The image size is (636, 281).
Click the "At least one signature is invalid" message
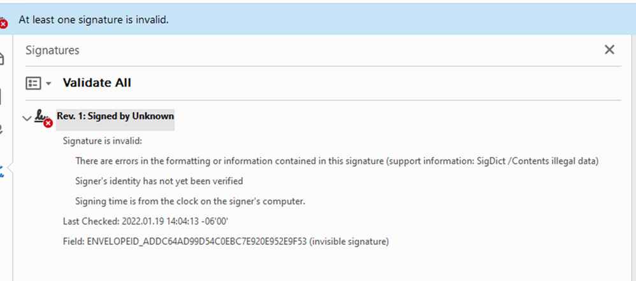point(93,20)
